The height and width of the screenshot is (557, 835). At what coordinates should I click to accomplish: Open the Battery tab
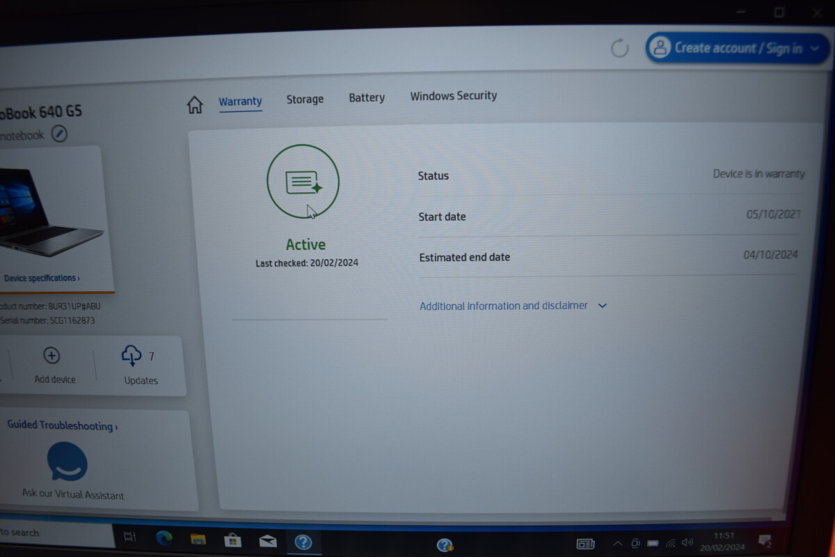pos(367,97)
